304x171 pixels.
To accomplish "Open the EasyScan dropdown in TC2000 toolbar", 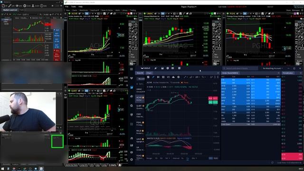I will [x=95, y=10].
